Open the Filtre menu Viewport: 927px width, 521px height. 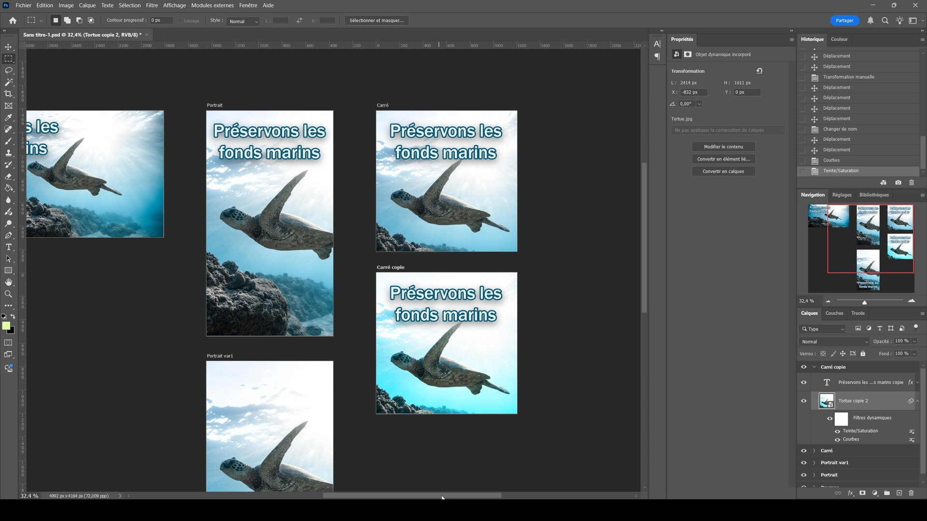click(152, 5)
